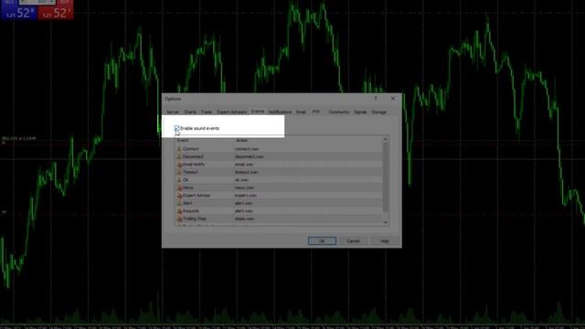Confirm with the OK button
The width and height of the screenshot is (585, 329).
pos(322,241)
